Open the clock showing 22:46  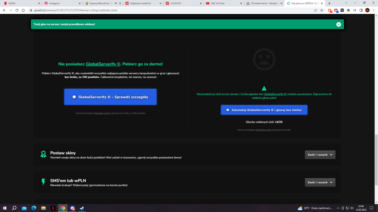click(x=361, y=208)
